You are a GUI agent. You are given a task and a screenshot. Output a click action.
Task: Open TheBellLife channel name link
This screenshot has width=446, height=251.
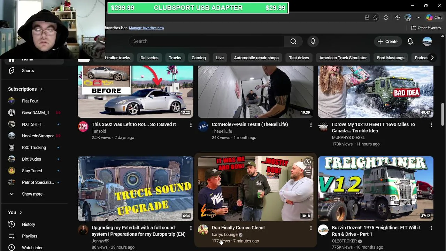(222, 131)
